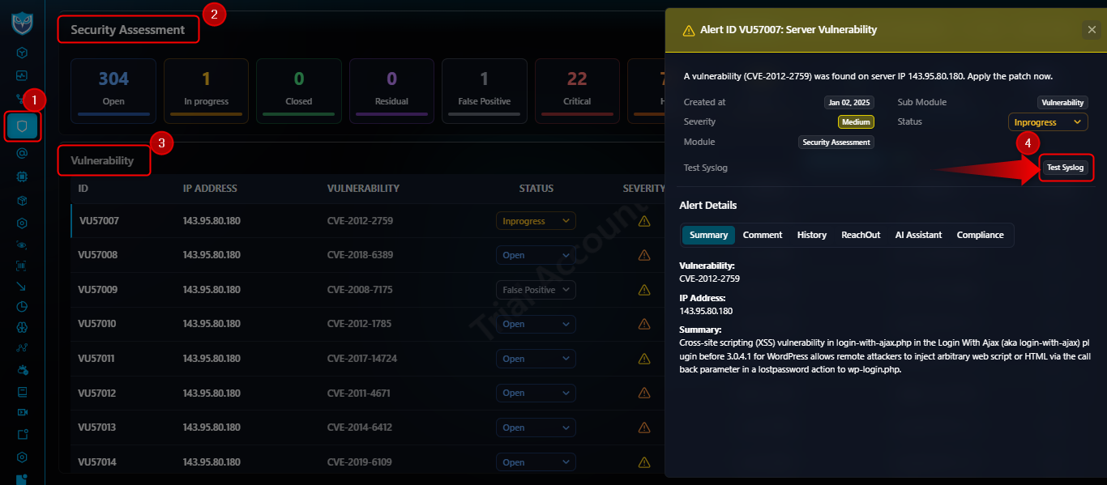Open the barcode scan sidebar icon
This screenshot has height=485, width=1107.
click(23, 264)
